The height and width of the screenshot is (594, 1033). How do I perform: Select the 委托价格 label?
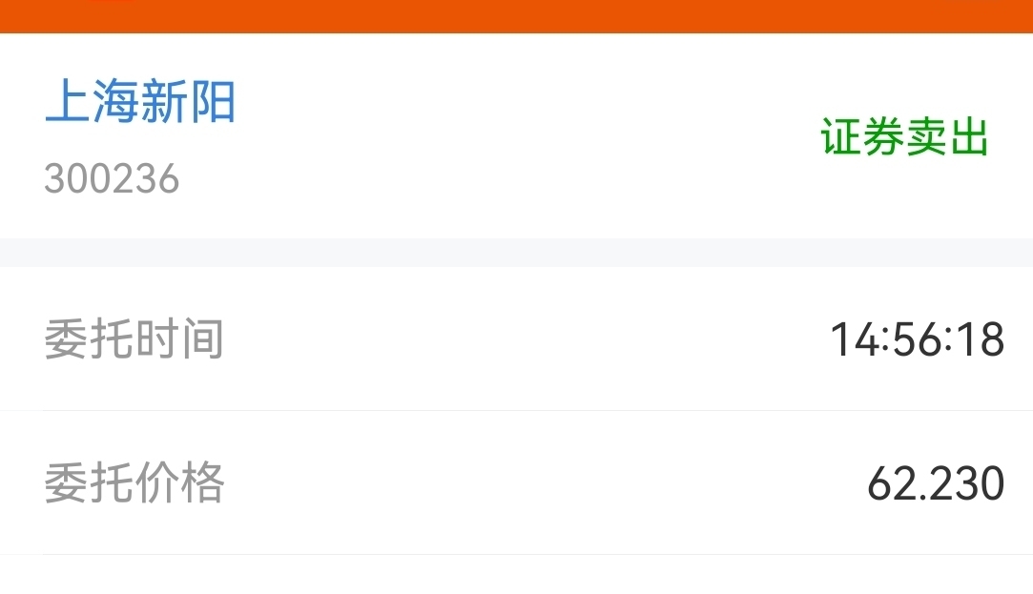click(x=134, y=482)
